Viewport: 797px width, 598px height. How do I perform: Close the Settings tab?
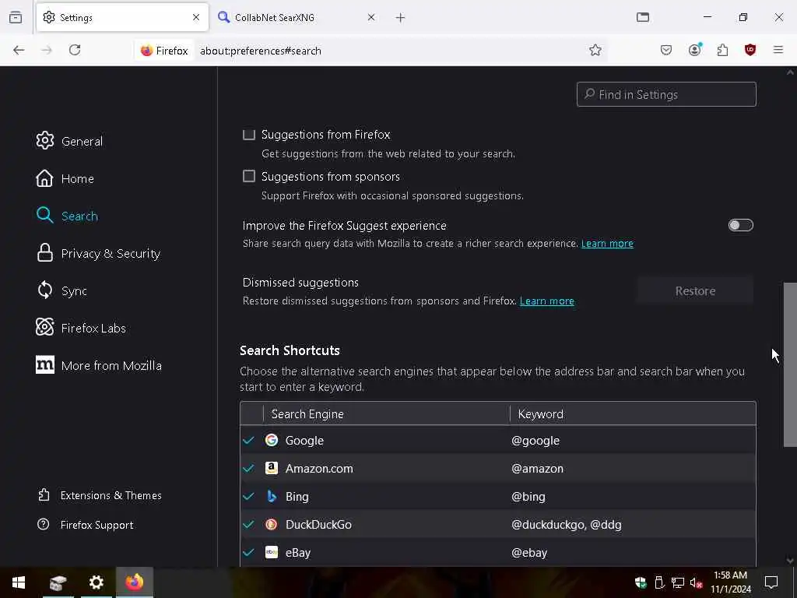[196, 17]
